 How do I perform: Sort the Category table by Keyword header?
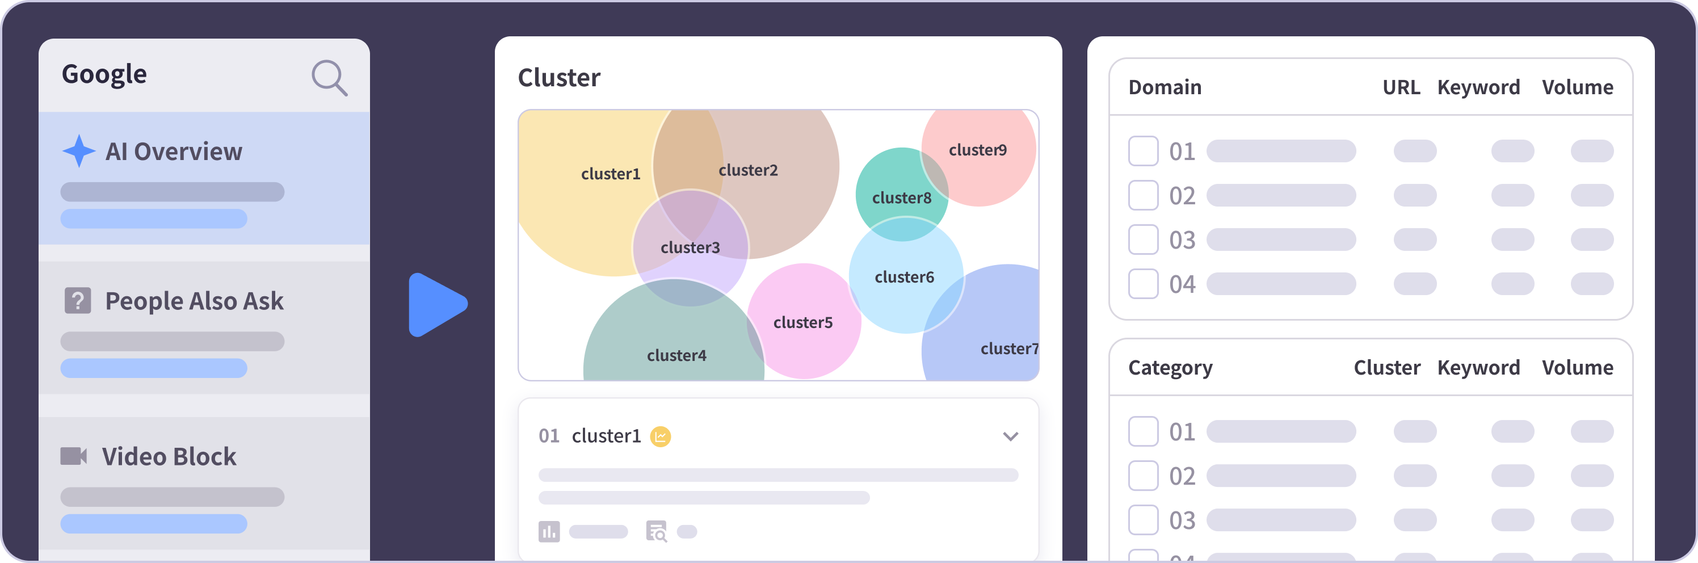point(1478,367)
